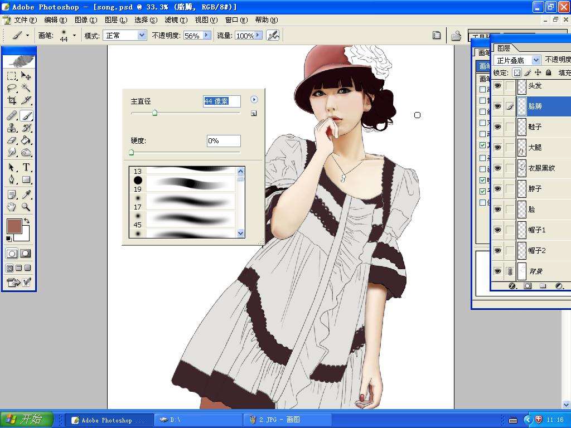The width and height of the screenshot is (571, 428).
Task: Select the Smudge tool
Action: [12, 152]
